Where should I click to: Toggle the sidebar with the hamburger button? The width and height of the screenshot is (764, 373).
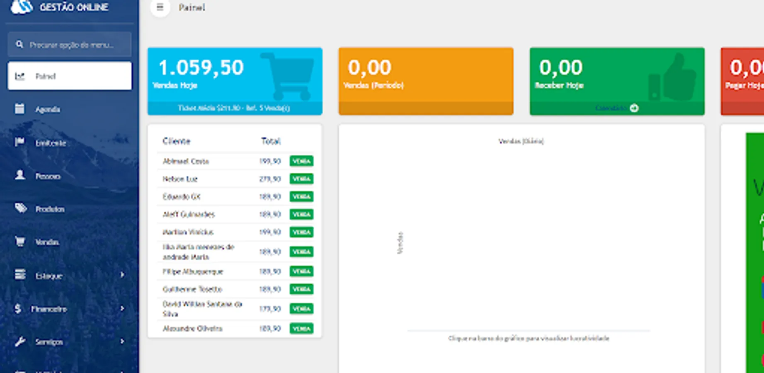tap(160, 7)
